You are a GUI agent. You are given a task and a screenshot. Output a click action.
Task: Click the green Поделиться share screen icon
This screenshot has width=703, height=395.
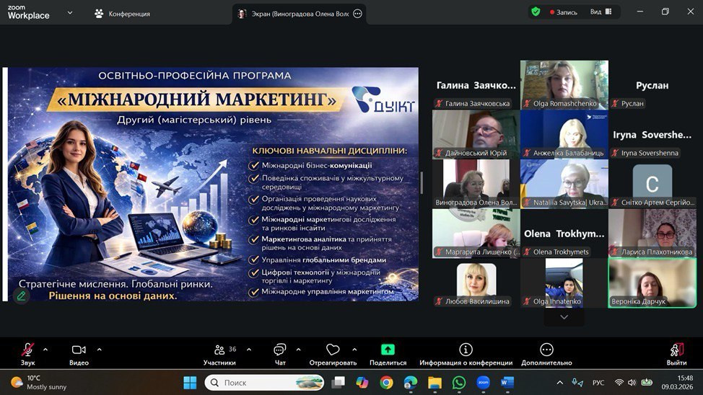point(388,350)
